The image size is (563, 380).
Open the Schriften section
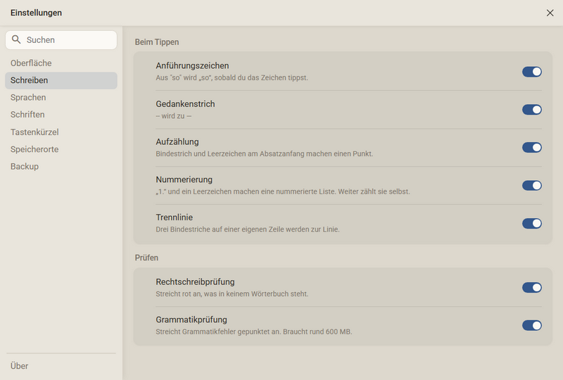tap(61, 115)
